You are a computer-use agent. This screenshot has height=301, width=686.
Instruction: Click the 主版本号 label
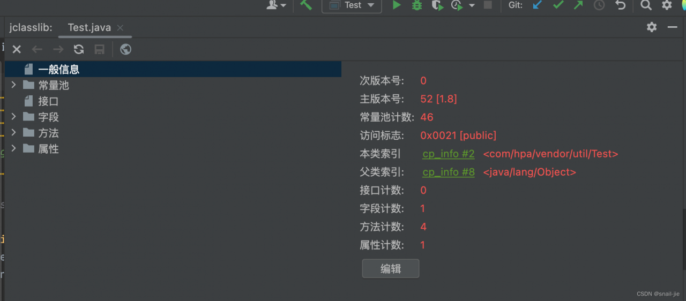382,99
